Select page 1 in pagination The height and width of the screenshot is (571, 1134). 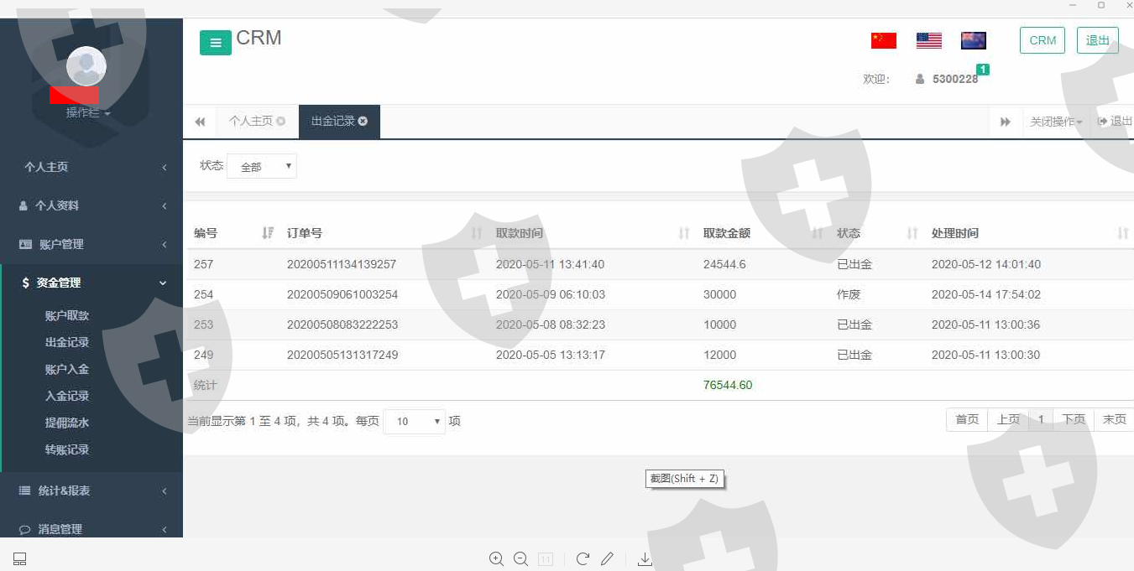1041,419
